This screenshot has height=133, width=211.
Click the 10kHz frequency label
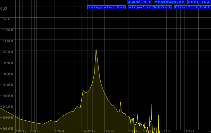(192, 131)
